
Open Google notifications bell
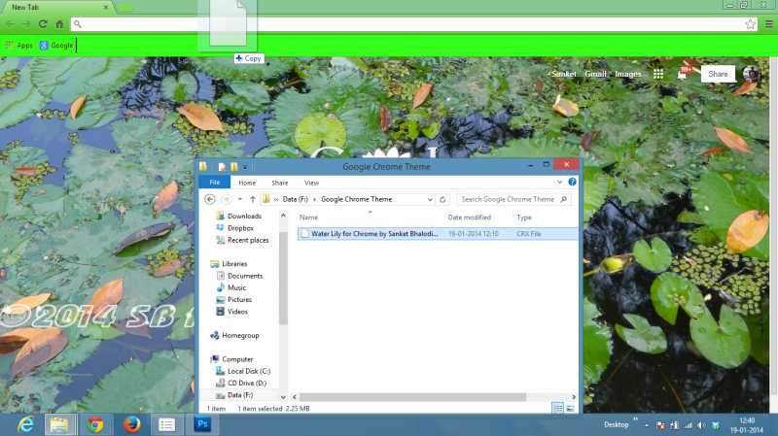click(684, 74)
